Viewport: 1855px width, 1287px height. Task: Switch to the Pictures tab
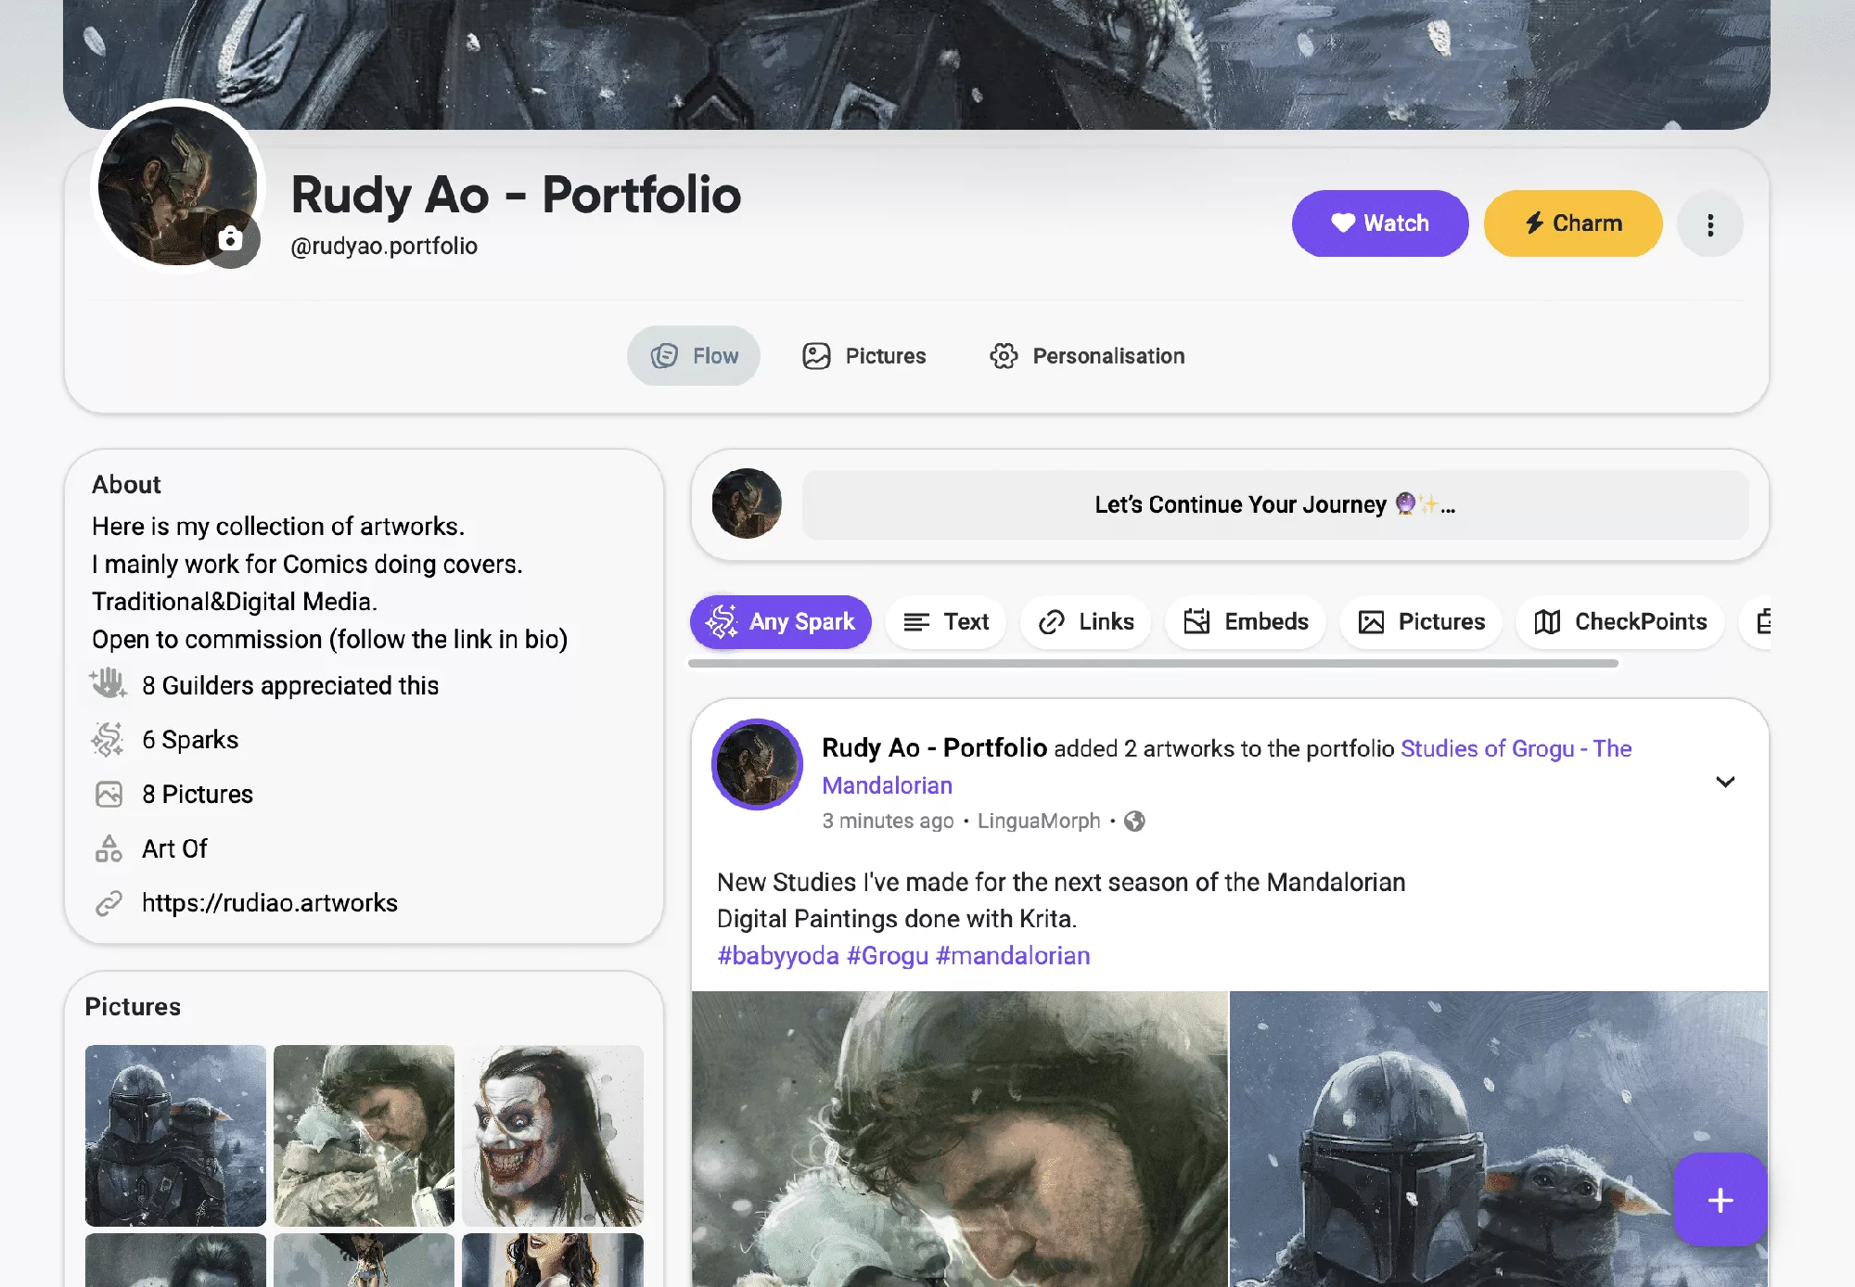864,356
